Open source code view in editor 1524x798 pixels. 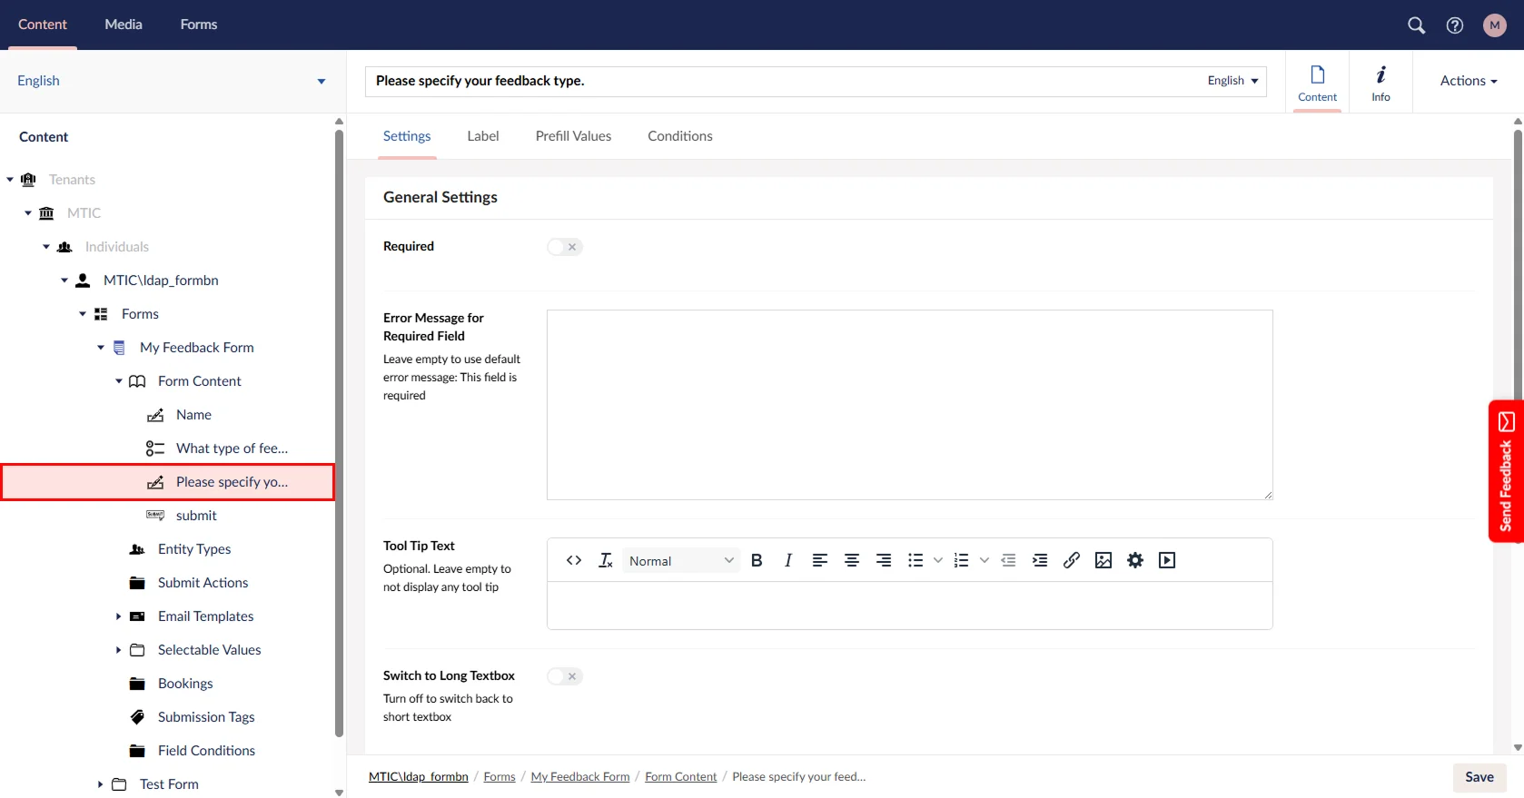point(574,561)
